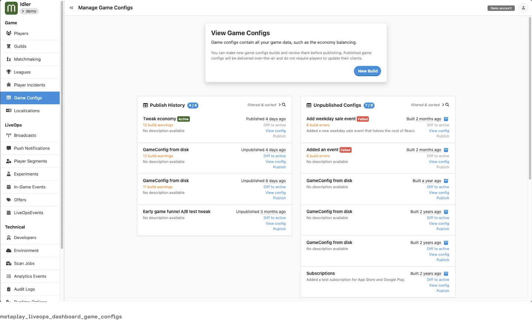This screenshot has height=320, width=532.
Task: Click the archive icon beside Add weekday sale event
Action: [x=446, y=119]
